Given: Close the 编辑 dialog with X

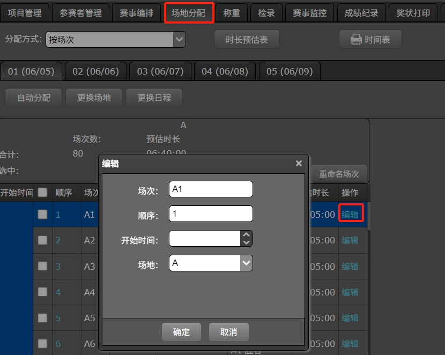Looking at the screenshot, I should (x=299, y=164).
